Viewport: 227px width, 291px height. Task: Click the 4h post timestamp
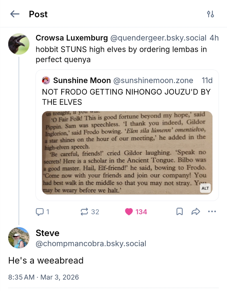(x=214, y=38)
